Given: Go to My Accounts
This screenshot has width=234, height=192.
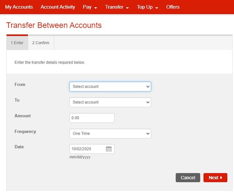Looking at the screenshot, I should (19, 7).
